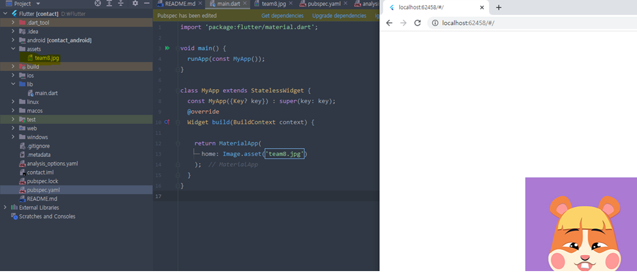Expand the web folder
This screenshot has height=273, width=637.
[x=13, y=128]
